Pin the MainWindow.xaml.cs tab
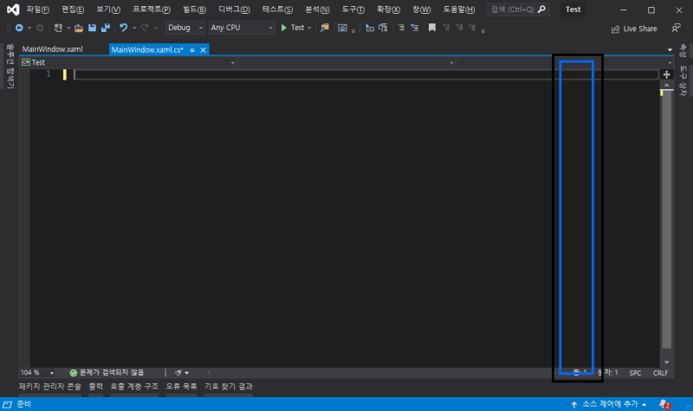 (x=191, y=50)
